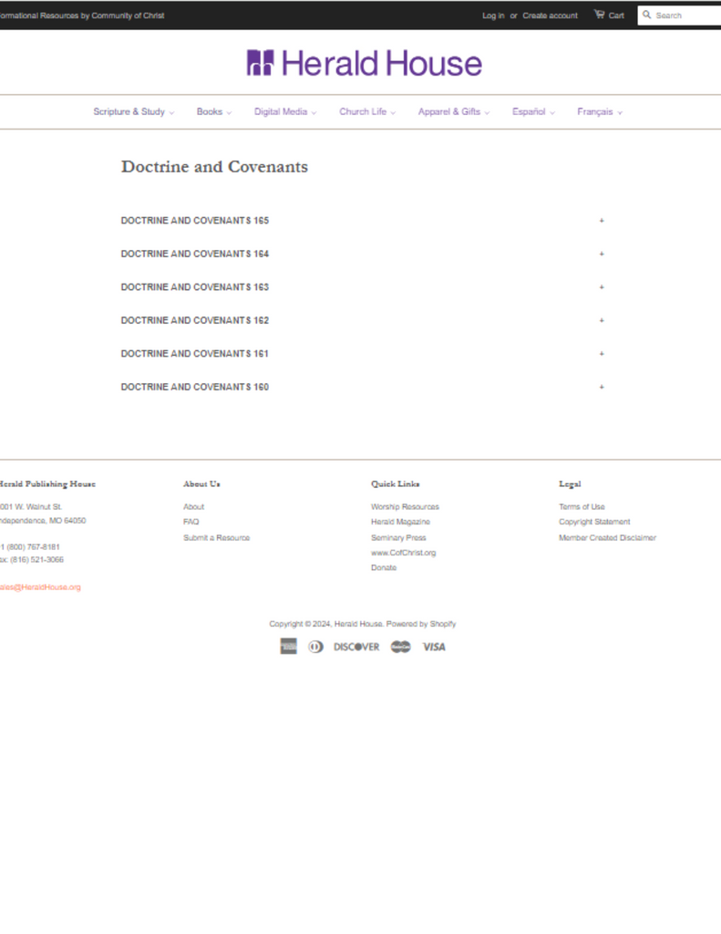Image resolution: width=721 pixels, height=934 pixels.
Task: Click the Log in link
Action: (493, 16)
